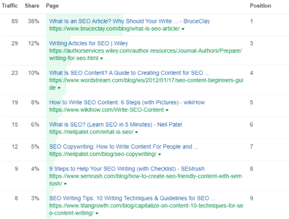Open Writing Articles for SEO Wiley title
Image resolution: width=289 pixels, height=219 pixels.
click(x=89, y=44)
